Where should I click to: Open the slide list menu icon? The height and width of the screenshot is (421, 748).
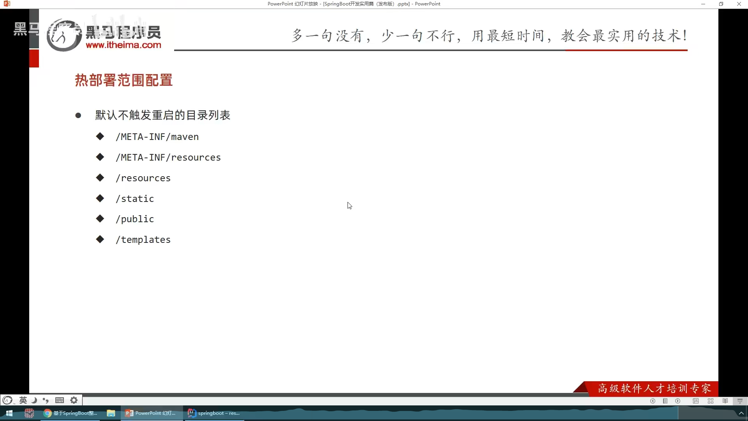tap(665, 401)
